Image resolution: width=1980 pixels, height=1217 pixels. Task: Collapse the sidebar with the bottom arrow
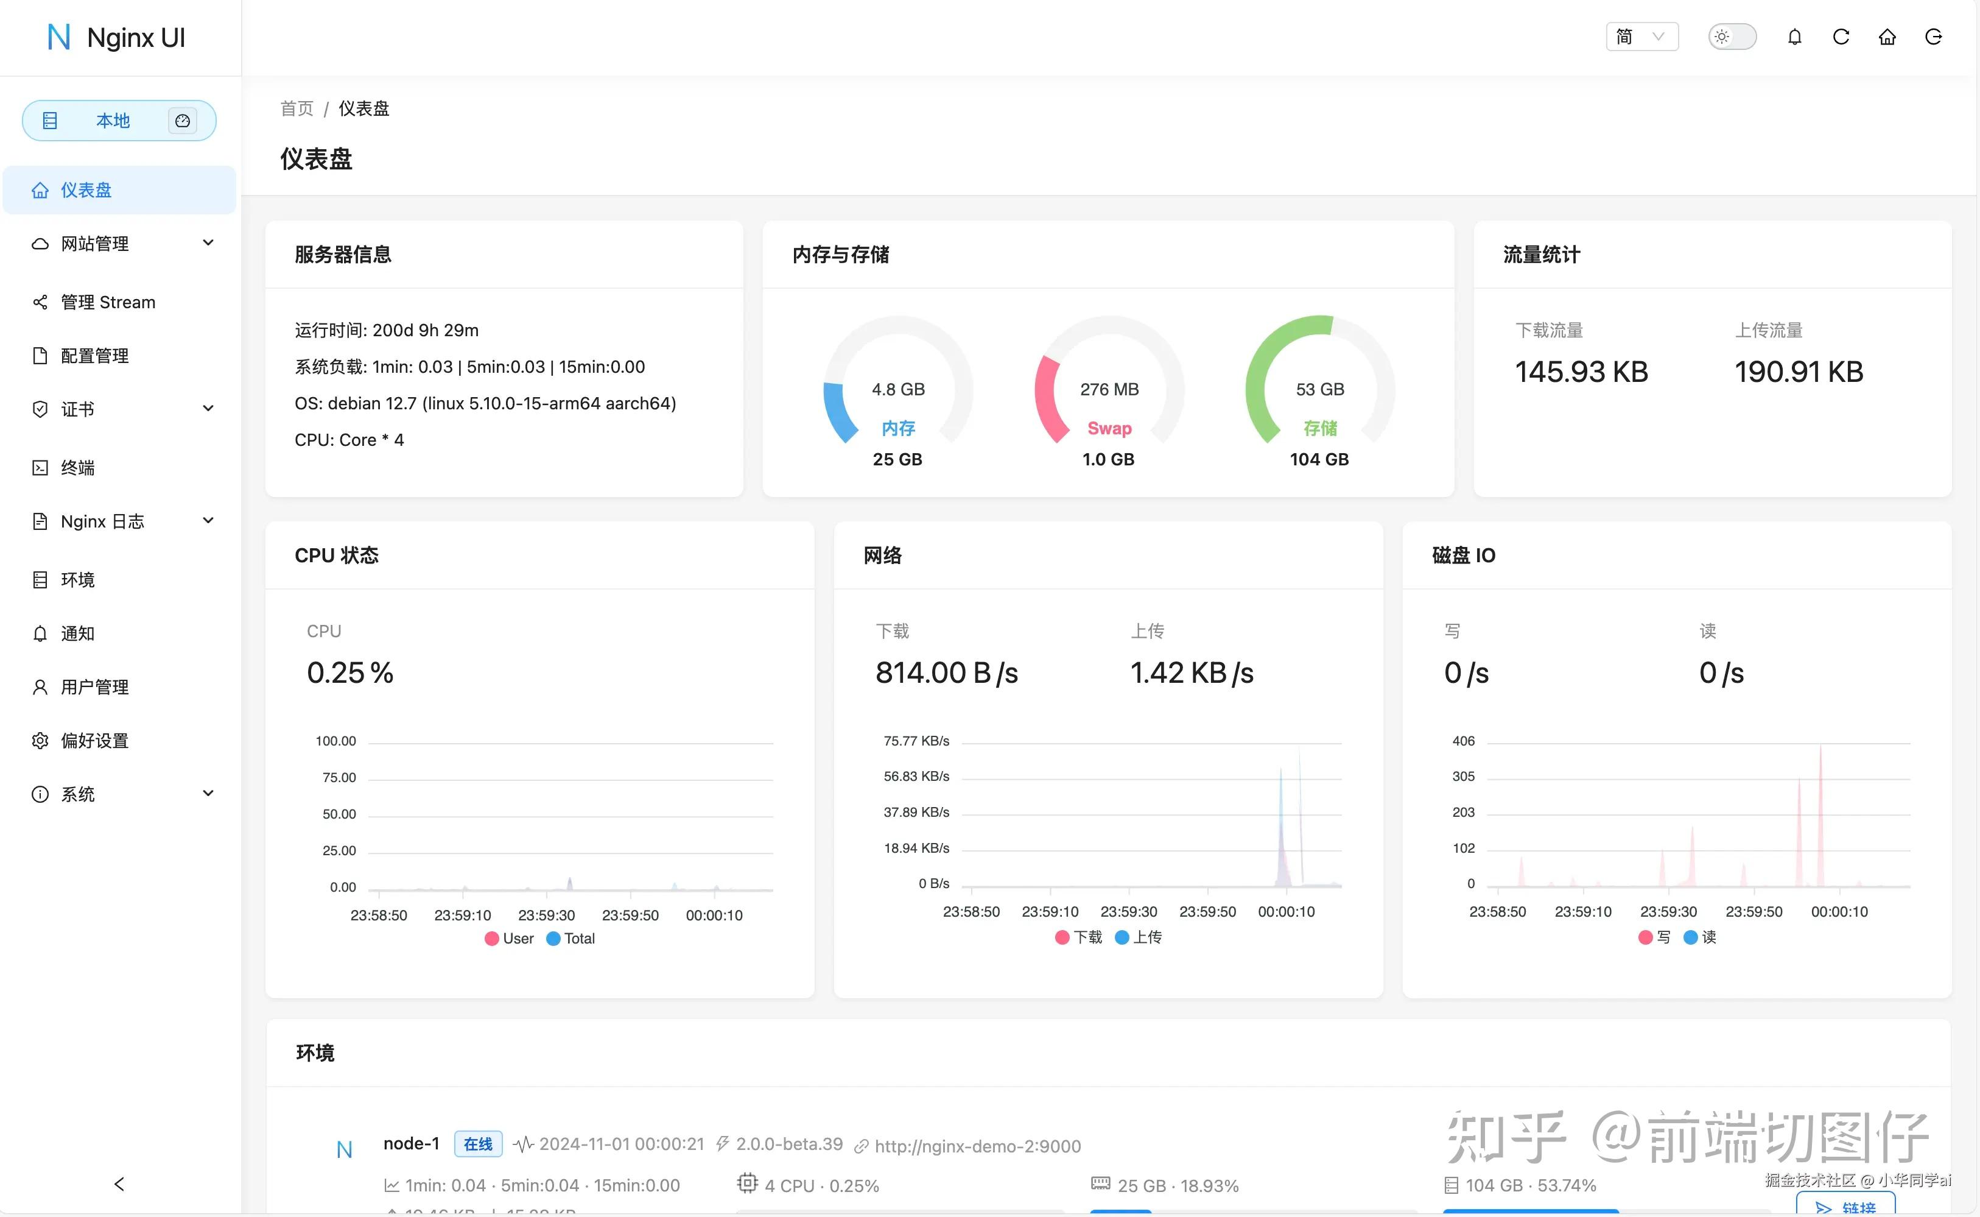pos(118,1183)
